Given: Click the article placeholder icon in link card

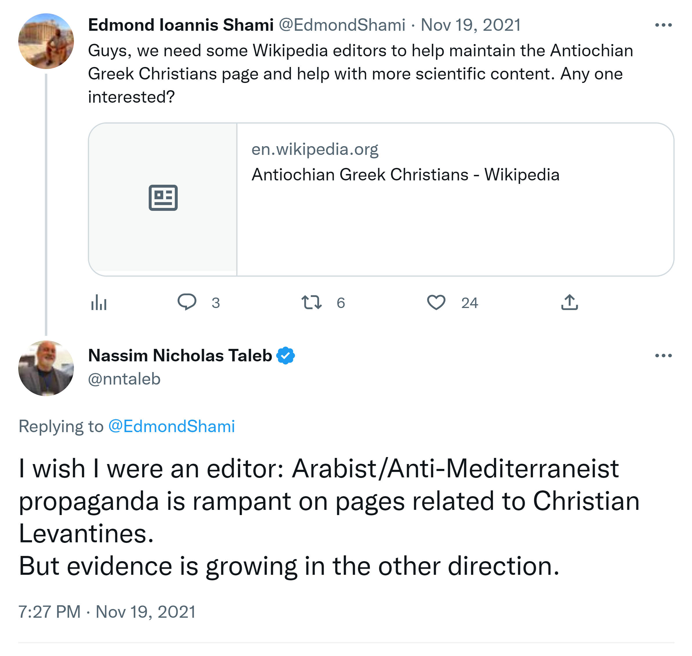Looking at the screenshot, I should point(163,198).
